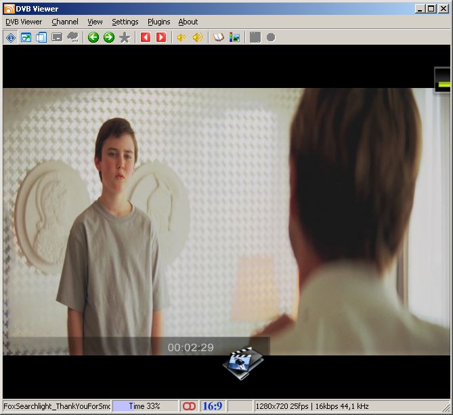Click the gray circle record icon
This screenshot has height=415, width=453.
click(x=271, y=37)
